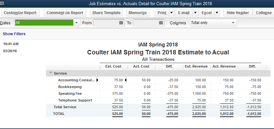Screen dimensions: 274x129
Task: Click the left arrow beside 75.00
Action: [x=126, y=80]
